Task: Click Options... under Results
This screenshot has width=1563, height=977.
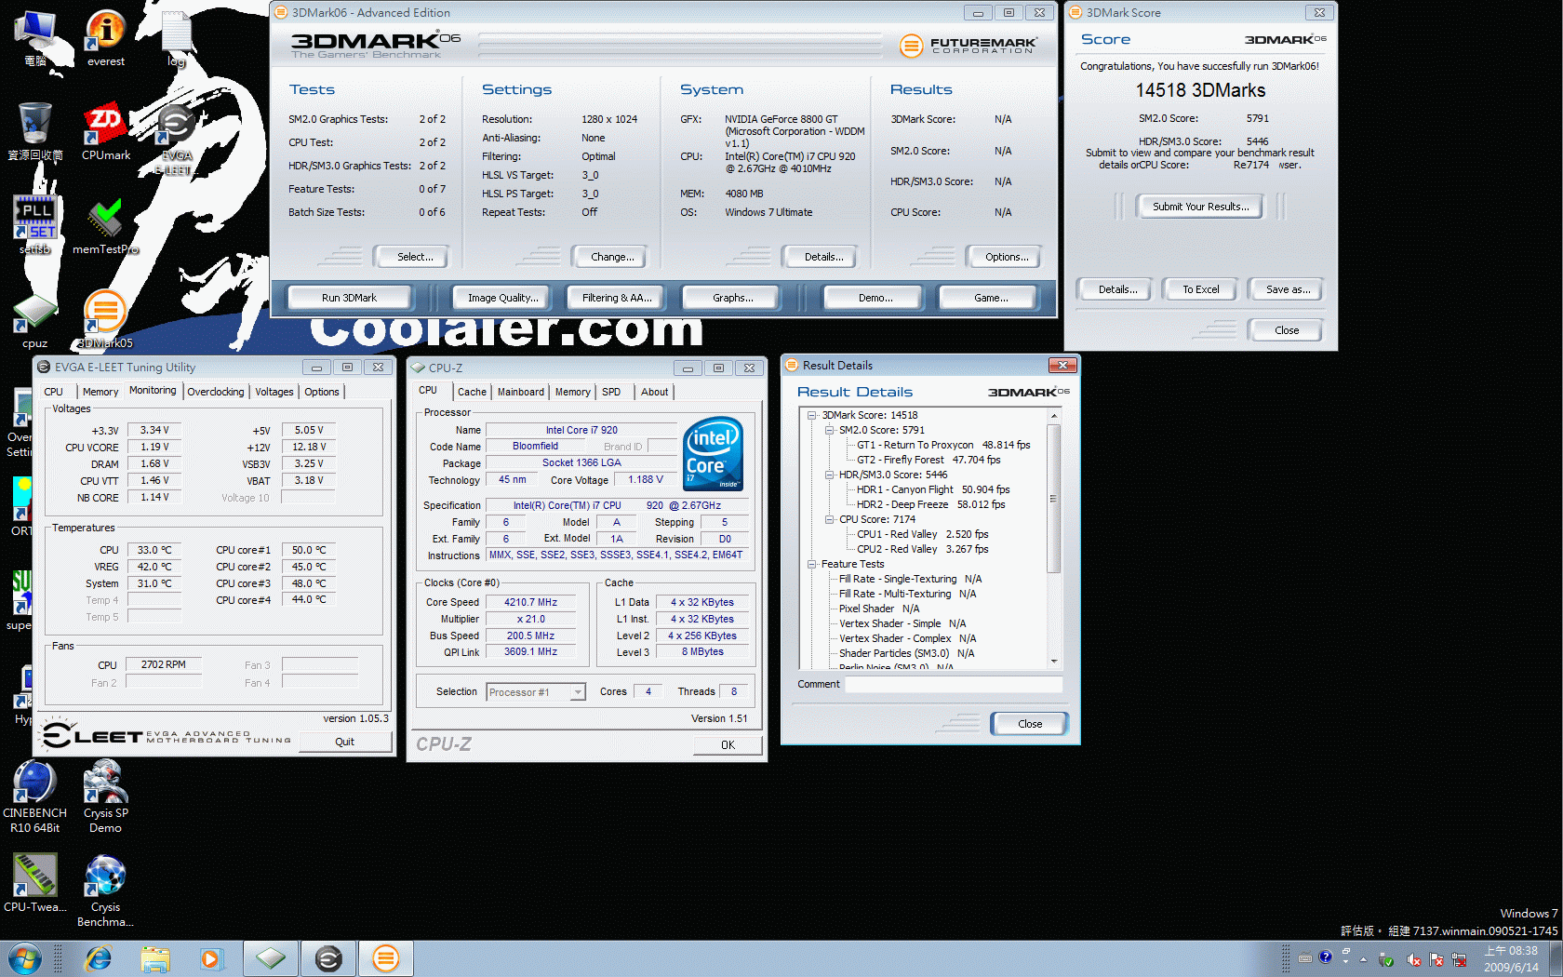Action: click(1007, 257)
